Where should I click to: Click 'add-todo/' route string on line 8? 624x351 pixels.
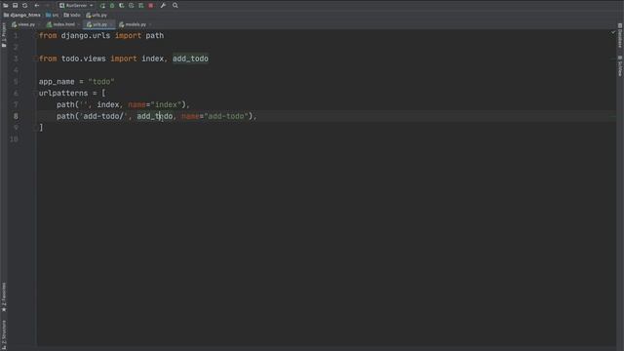tap(103, 116)
